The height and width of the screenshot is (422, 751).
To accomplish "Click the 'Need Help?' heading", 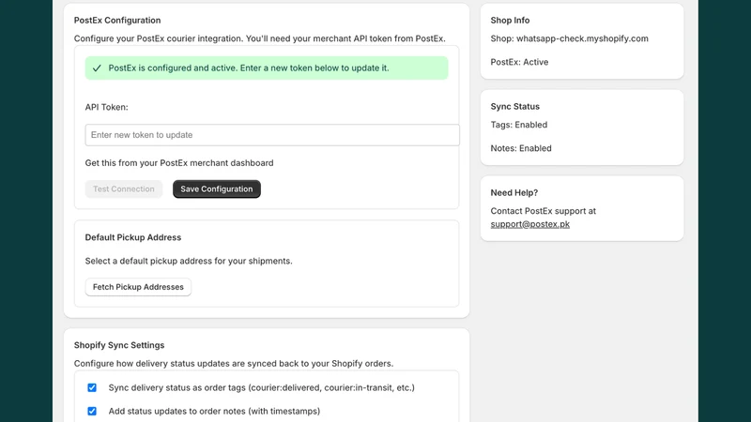I will click(513, 192).
